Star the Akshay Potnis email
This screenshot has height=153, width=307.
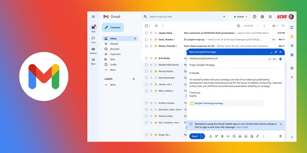coord(151,71)
